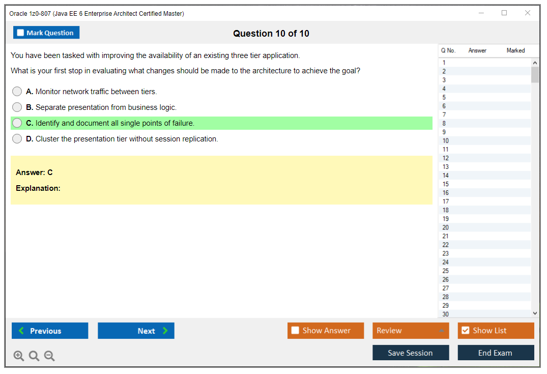Click the question list scrollbar down arrow
This screenshot has width=547, height=374.
(x=534, y=314)
